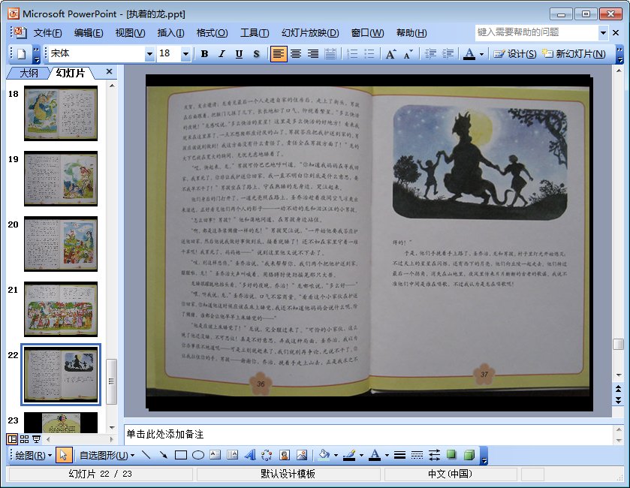Screen dimensions: 630x488
Task: Toggle Underline formatting
Action: click(239, 54)
